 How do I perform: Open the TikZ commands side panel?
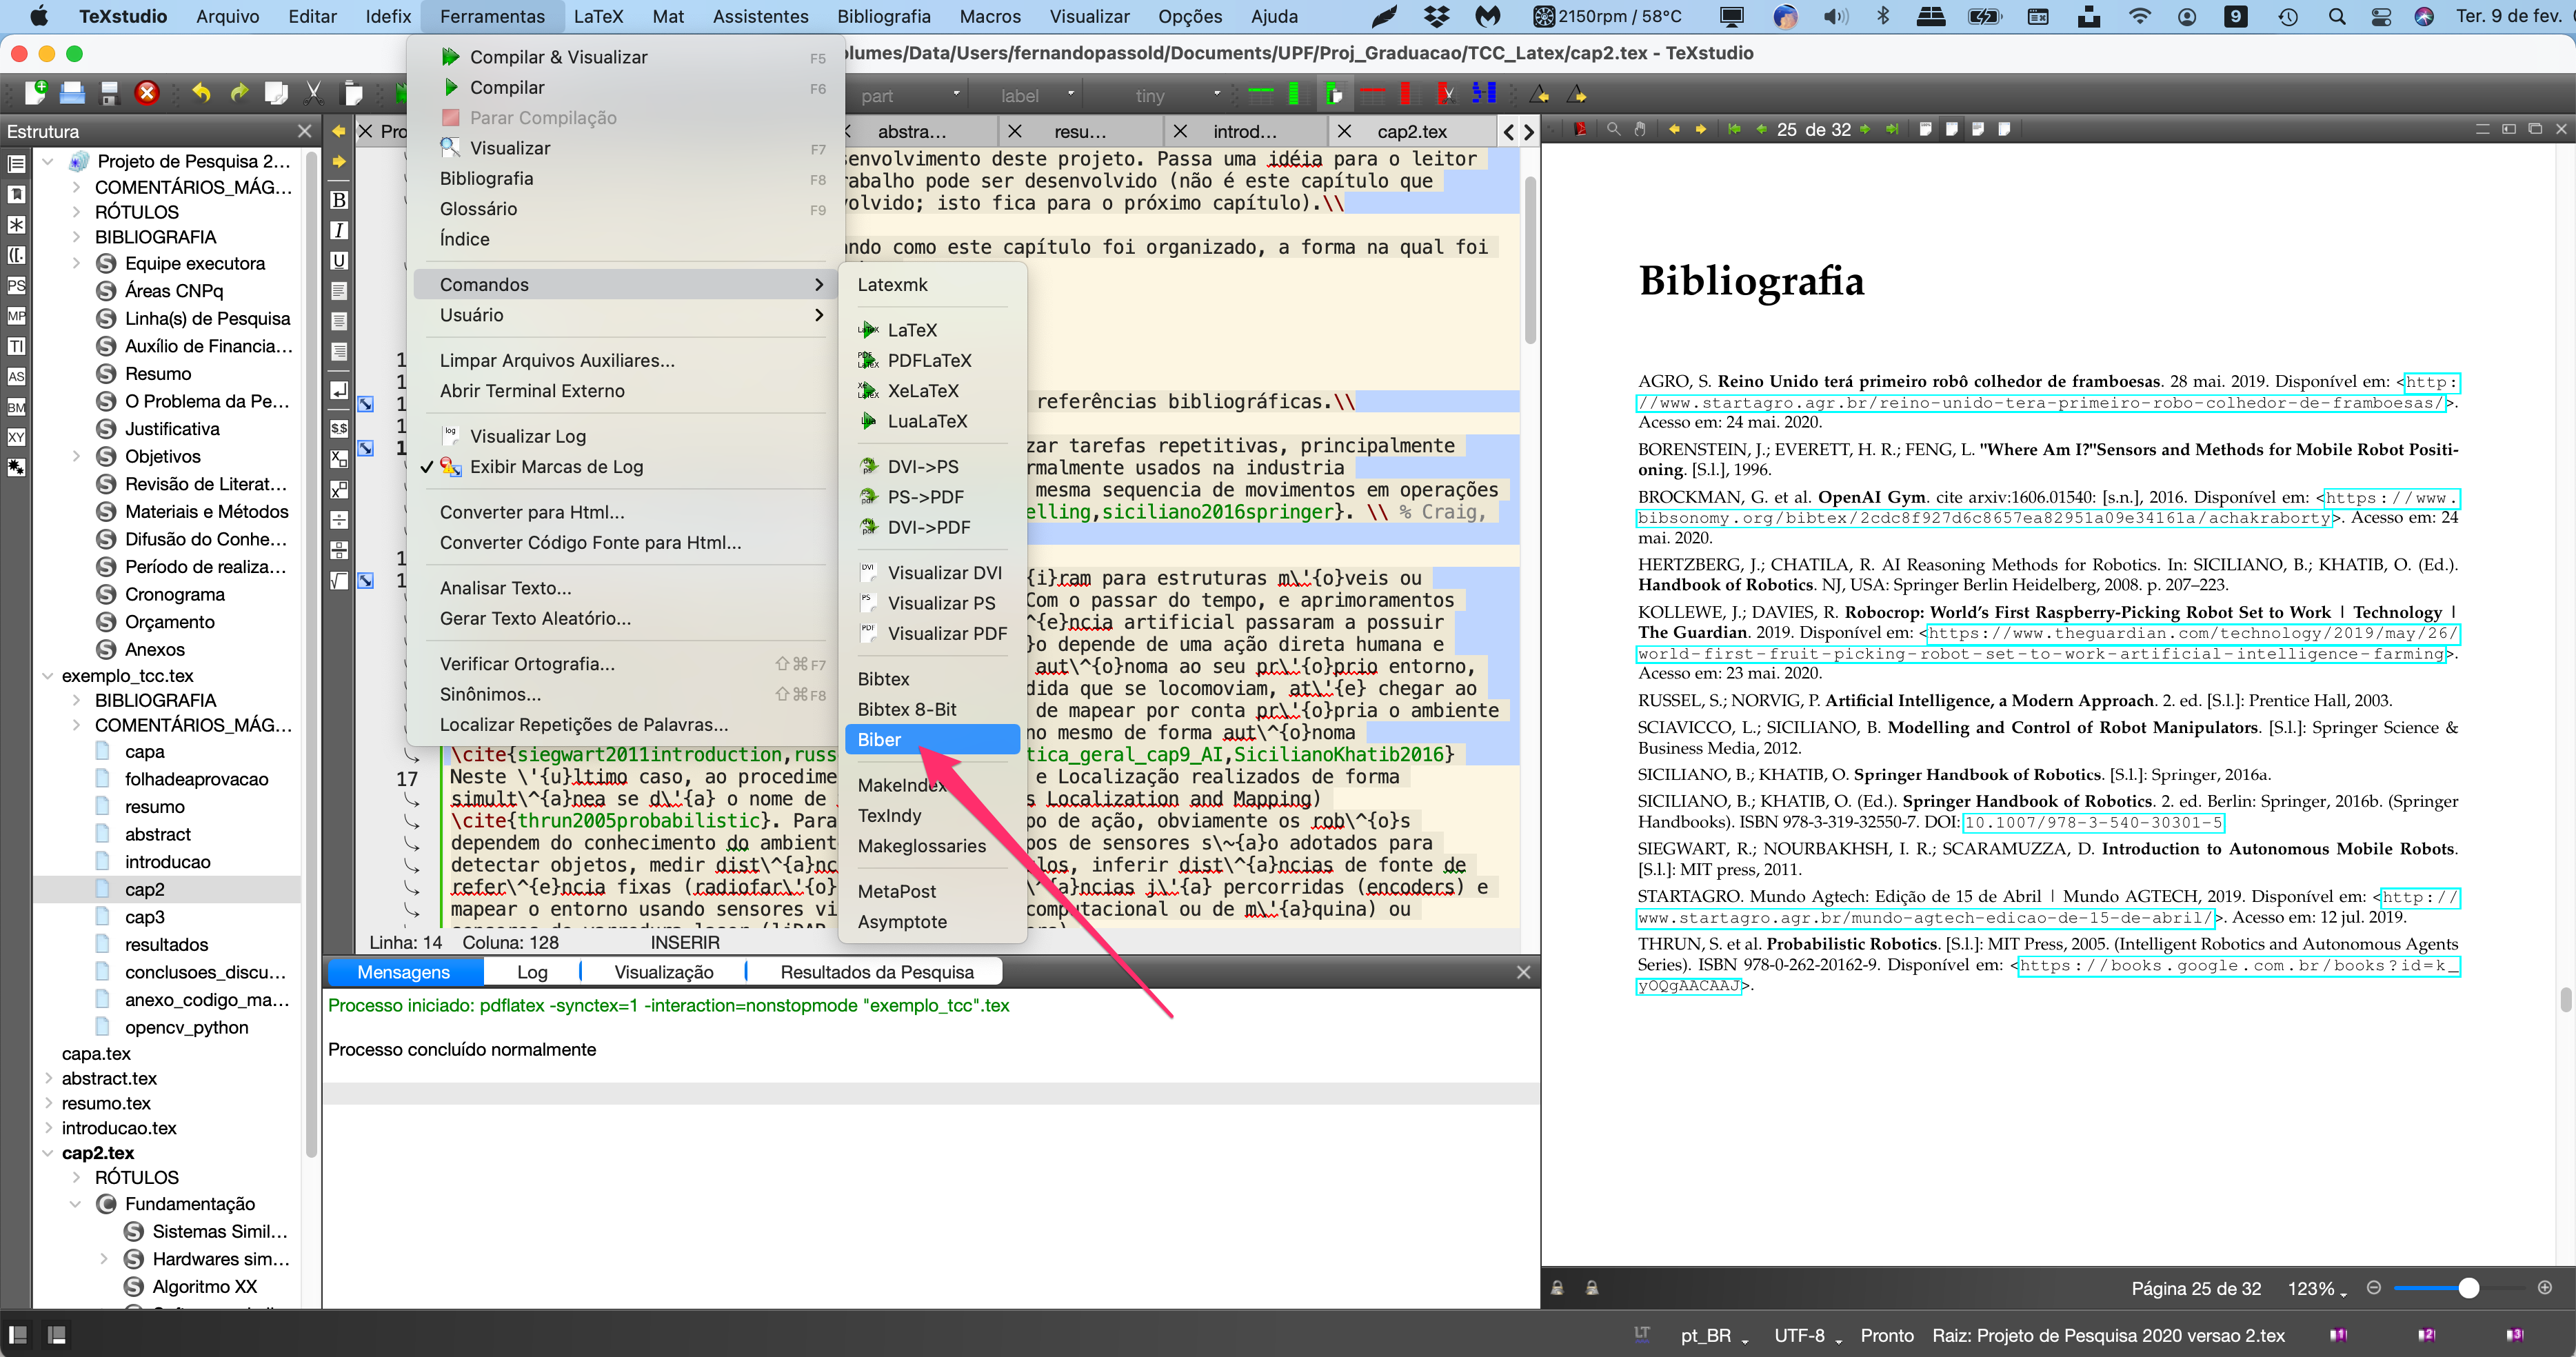(16, 346)
